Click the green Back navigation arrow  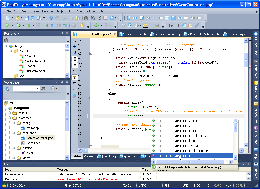coord(96,26)
